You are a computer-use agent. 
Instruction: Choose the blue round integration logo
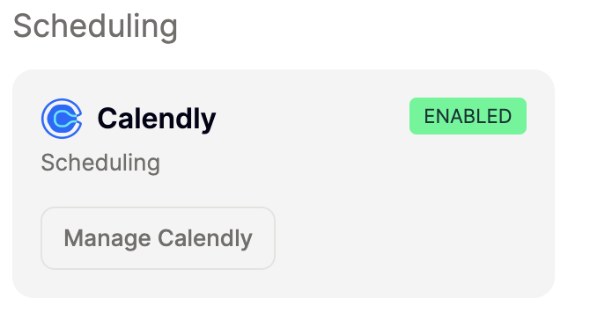62,119
